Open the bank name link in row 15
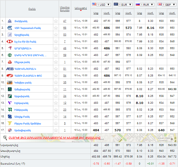This screenshot has width=178, height=167. tap(22, 117)
